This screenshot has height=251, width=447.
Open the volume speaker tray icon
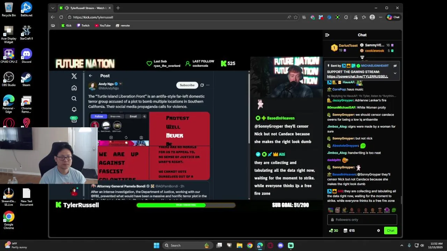(422, 245)
